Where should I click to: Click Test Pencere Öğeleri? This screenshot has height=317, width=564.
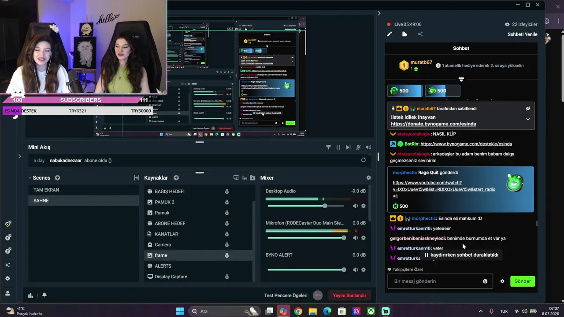(286, 295)
